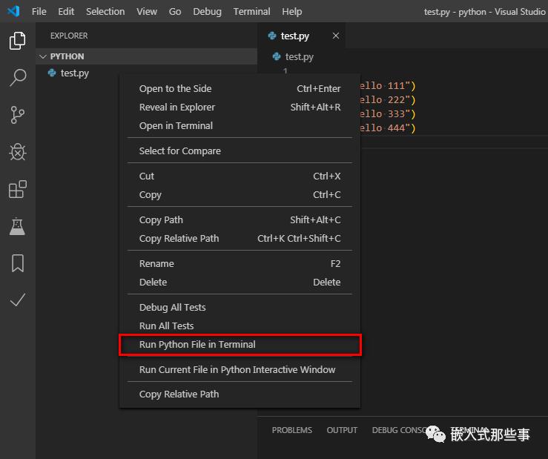Switch to the PROBLEMS panel tab
The image size is (548, 459).
pos(292,430)
